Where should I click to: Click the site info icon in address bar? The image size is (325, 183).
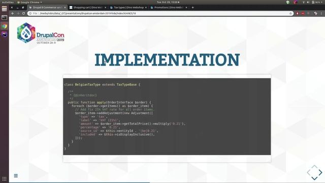point(30,13)
